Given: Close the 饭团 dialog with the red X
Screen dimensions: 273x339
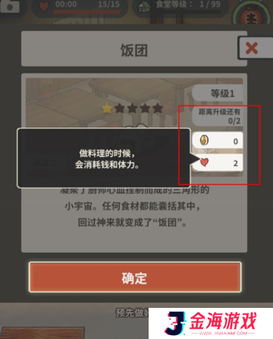Looking at the screenshot, I should [252, 48].
